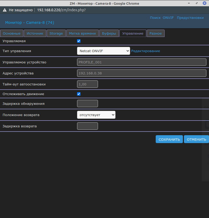Switch to the Буферы tab
209x218 pixels.
click(x=109, y=33)
